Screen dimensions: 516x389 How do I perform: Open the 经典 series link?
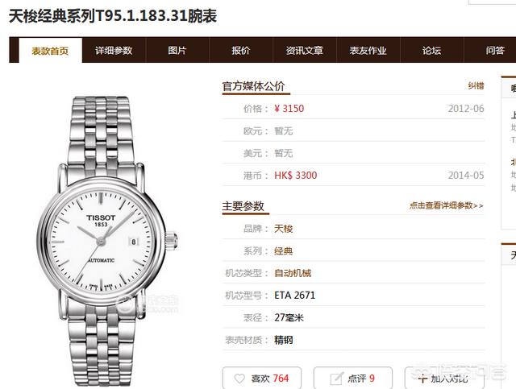(x=283, y=251)
